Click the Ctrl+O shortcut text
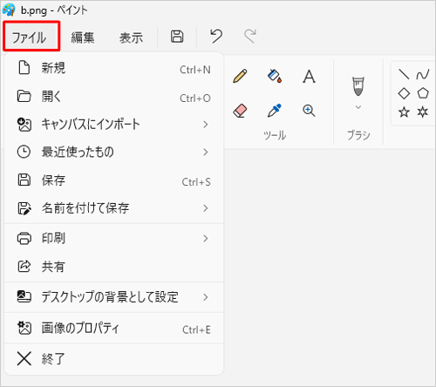 tap(195, 98)
